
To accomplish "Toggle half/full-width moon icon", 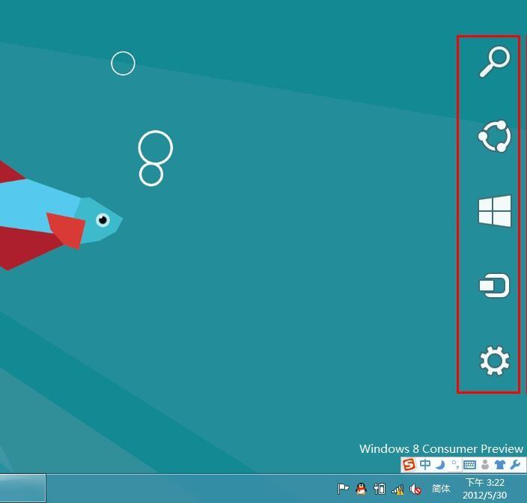I will coord(440,465).
